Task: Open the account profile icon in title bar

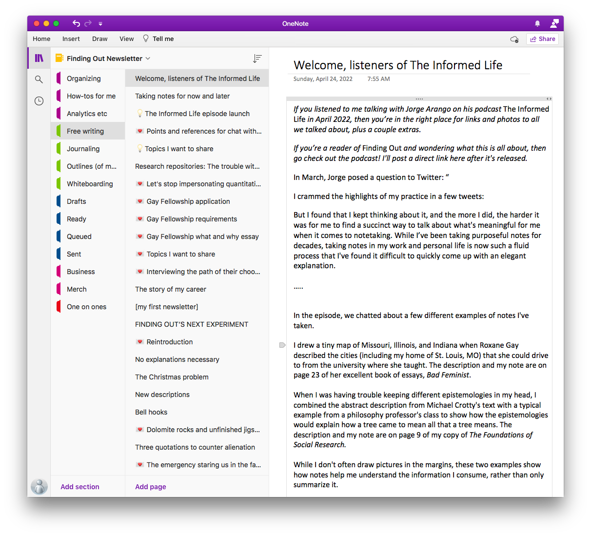Action: click(x=554, y=23)
